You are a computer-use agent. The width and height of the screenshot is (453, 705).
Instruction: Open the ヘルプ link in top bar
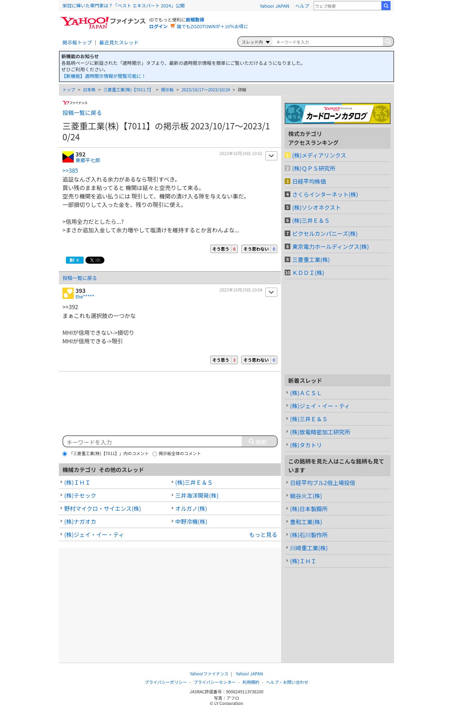coord(302,6)
